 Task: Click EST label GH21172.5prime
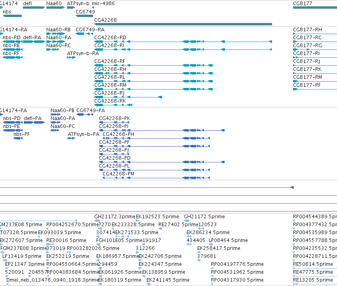(204, 217)
